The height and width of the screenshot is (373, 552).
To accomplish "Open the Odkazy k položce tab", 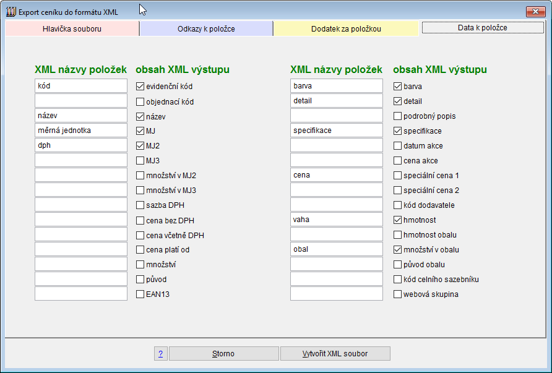I will coord(206,28).
